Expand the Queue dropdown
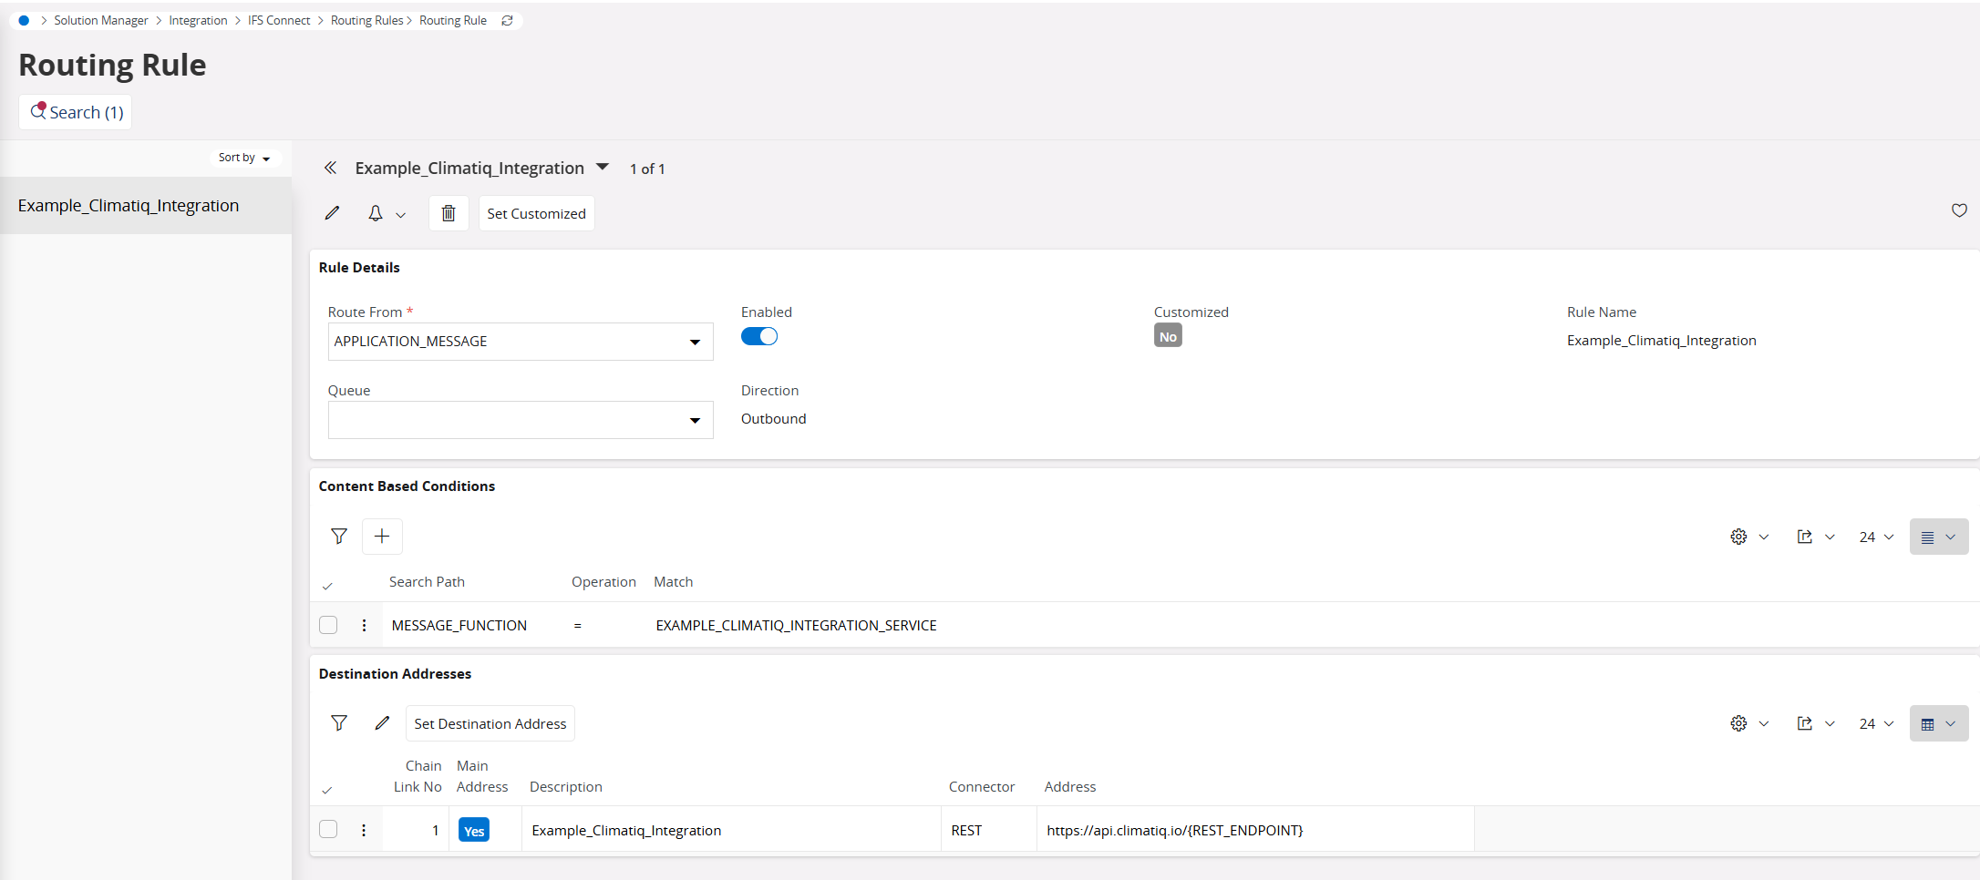The height and width of the screenshot is (880, 1980). coord(696,420)
